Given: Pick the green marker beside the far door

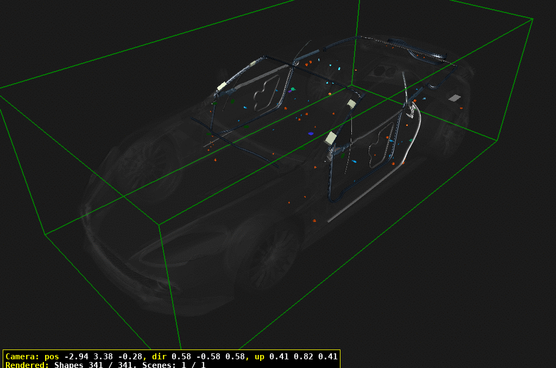Looking at the screenshot, I should [x=293, y=88].
